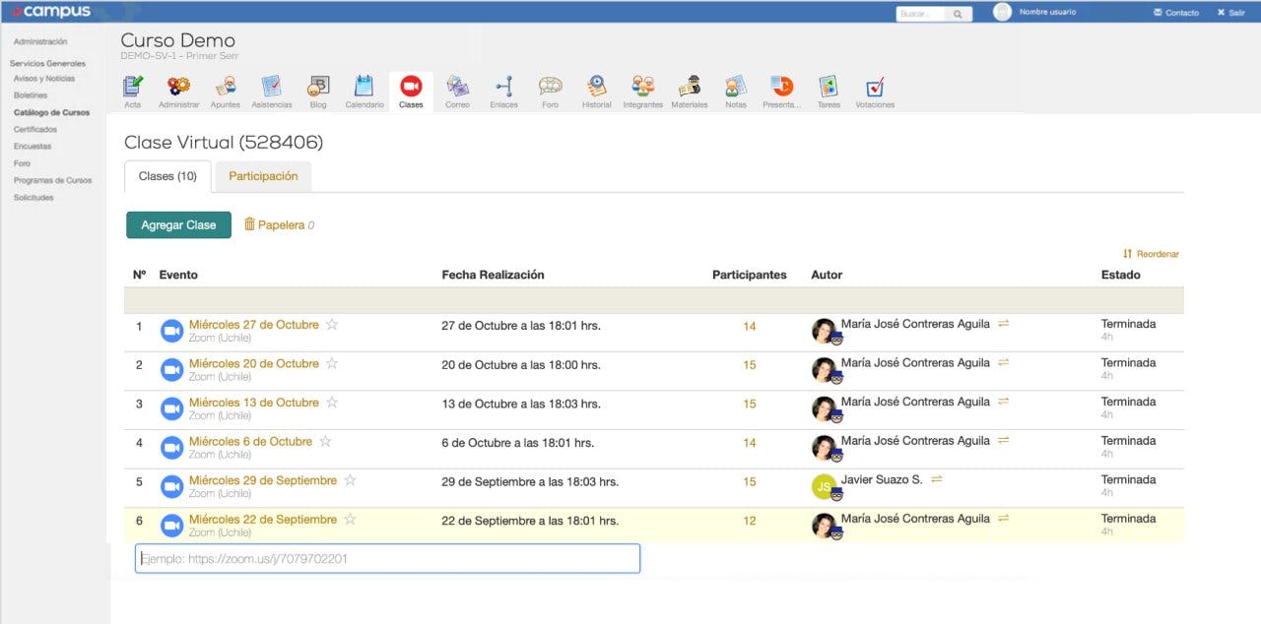Open the Calendario tool in the toolbar
The image size is (1261, 624).
[x=365, y=89]
